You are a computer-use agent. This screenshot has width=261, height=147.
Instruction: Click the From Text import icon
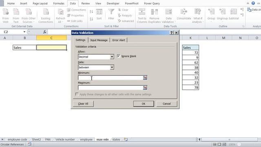click(16, 16)
